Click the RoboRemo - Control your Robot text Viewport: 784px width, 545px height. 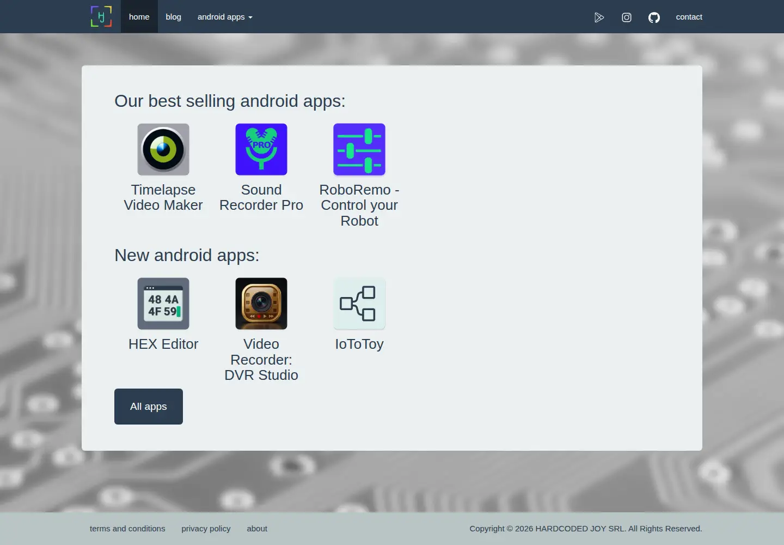(359, 205)
